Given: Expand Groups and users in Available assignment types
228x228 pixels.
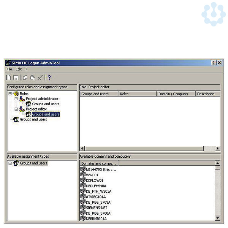Looking at the screenshot, I should click(10, 163).
